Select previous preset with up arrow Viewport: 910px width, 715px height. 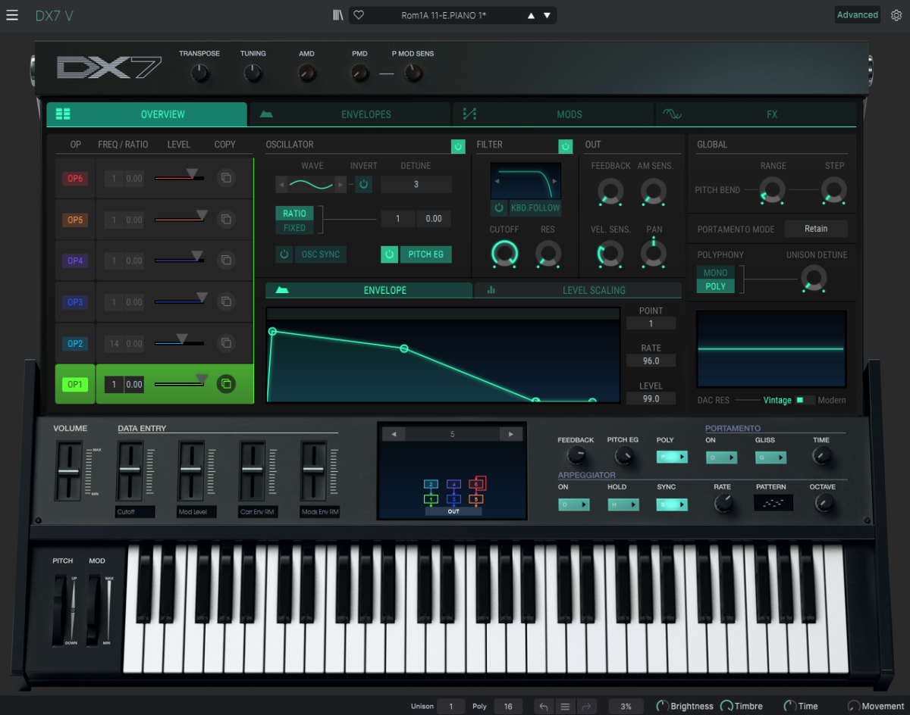point(531,15)
